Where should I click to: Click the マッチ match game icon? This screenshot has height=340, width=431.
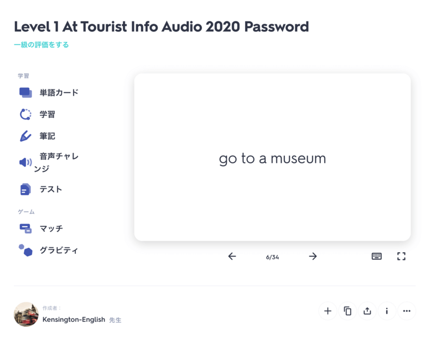[25, 229]
